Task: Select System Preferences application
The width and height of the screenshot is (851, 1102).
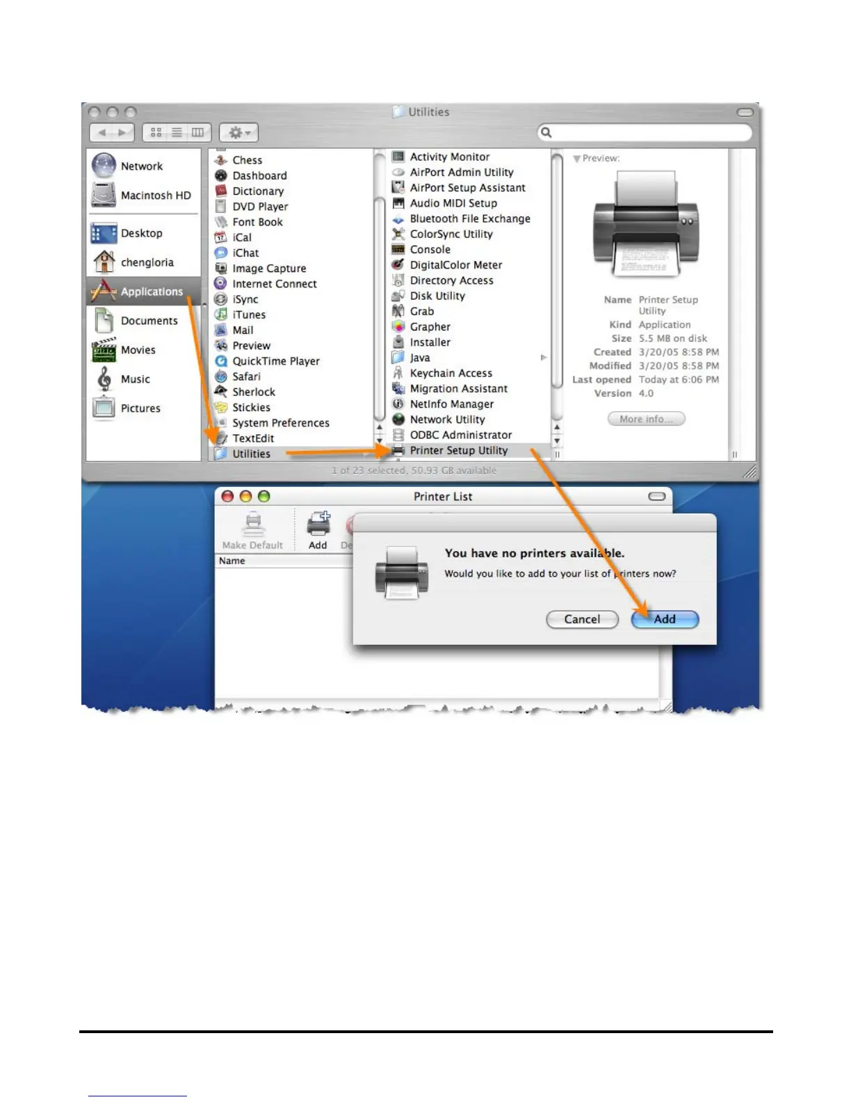Action: pos(272,423)
